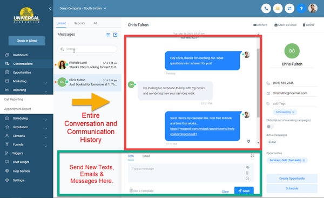The width and height of the screenshot is (324, 198).
Task: Remove the bookkeeping tag
Action: click(x=293, y=112)
